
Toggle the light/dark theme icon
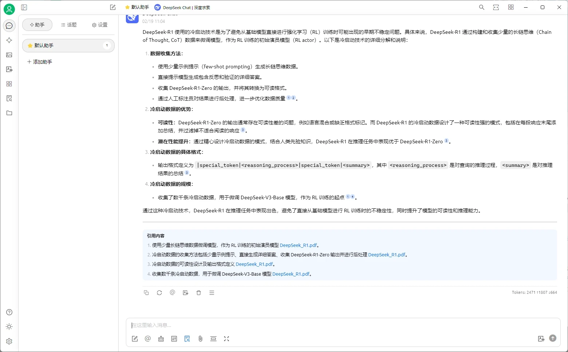coord(9,327)
